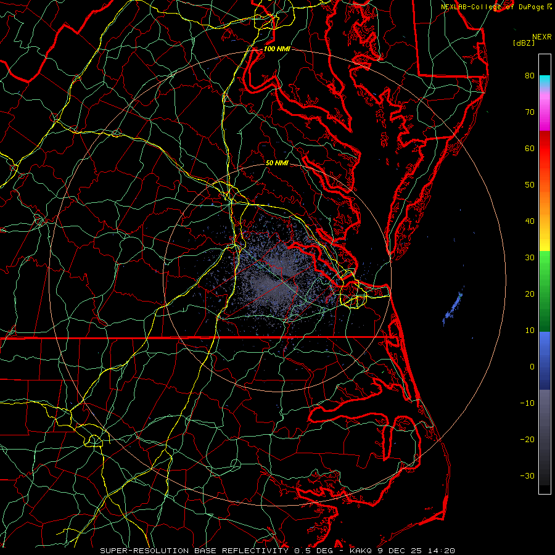Screen dimensions: 555x555
Task: Click the 30 tick label on the dBZ scale
Action: coord(530,257)
